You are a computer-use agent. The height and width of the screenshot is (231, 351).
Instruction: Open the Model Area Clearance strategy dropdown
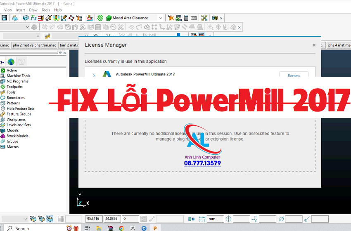[x=161, y=18]
